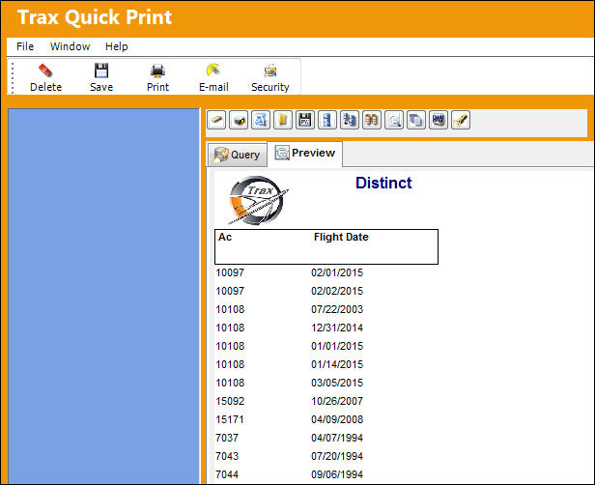Click the double blue database tables icon
Viewport: 595px width, 485px height.
click(350, 121)
